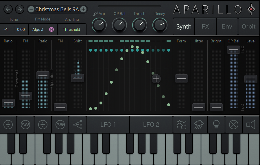Click the minus button beside preset name
The image size is (260, 165).
[31, 9]
